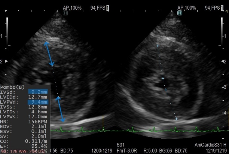
Task: Click the yellow ECG cursor line
Action: tap(103, 123)
